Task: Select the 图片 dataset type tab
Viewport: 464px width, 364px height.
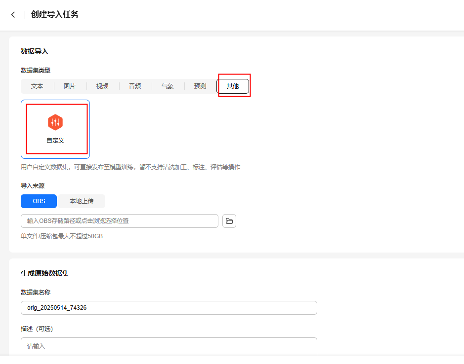Action: click(x=70, y=86)
